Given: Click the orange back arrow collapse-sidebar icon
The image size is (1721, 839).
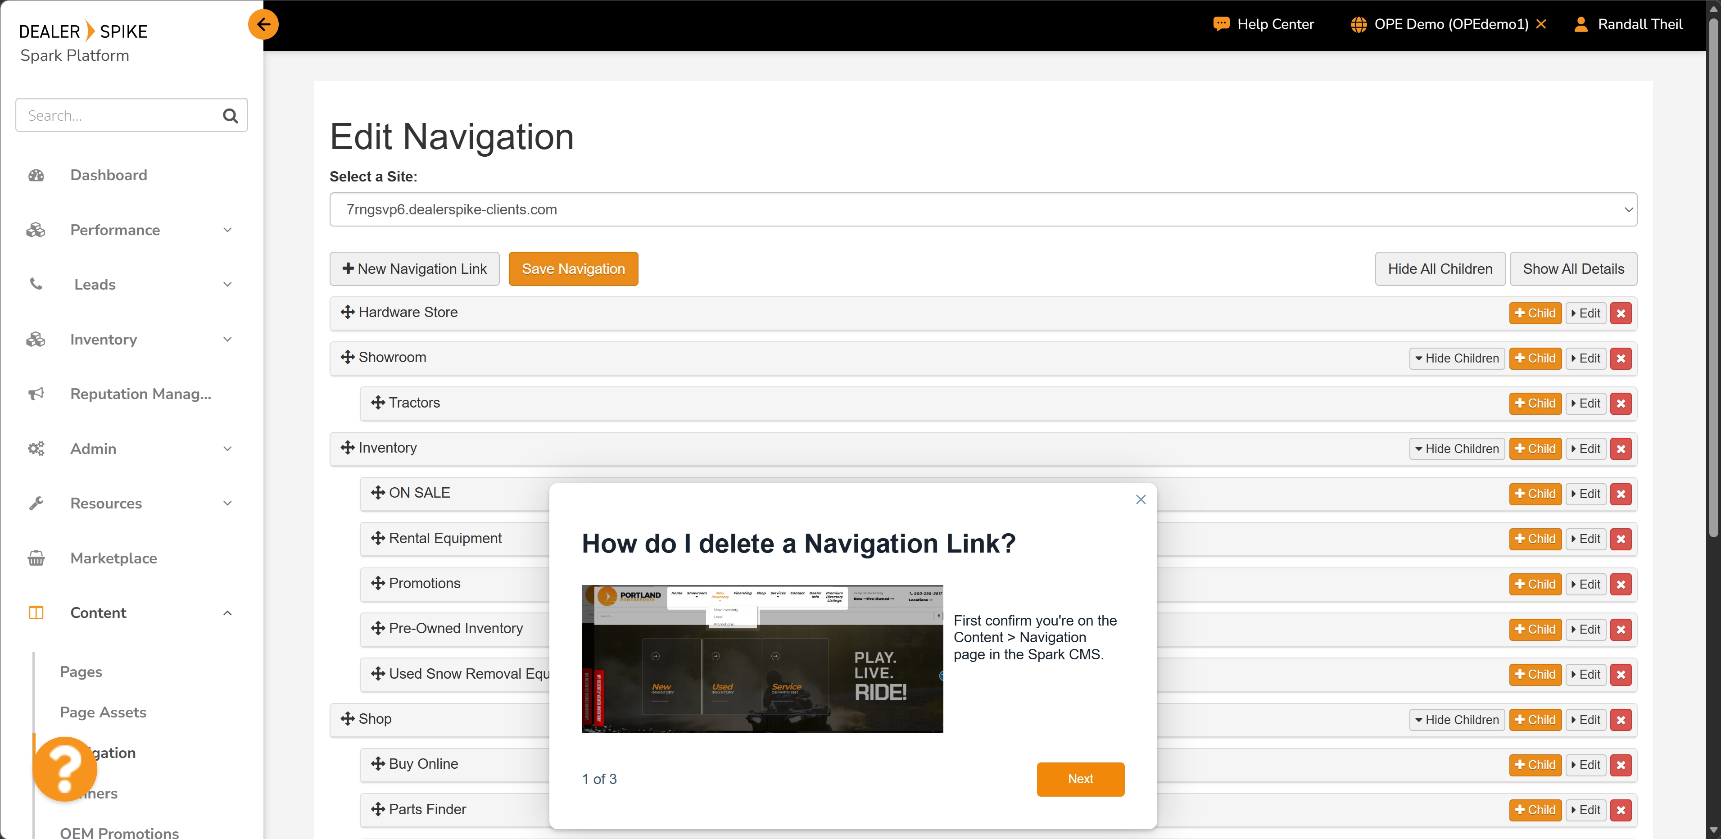Looking at the screenshot, I should 263,25.
